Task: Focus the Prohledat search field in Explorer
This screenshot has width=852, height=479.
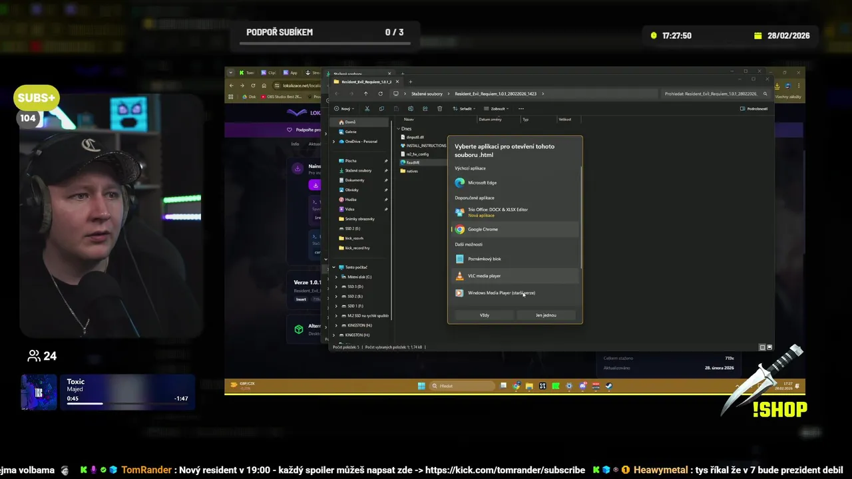Action: 716,94
